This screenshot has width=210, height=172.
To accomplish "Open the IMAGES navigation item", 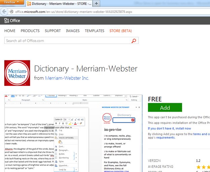I will (73, 31).
